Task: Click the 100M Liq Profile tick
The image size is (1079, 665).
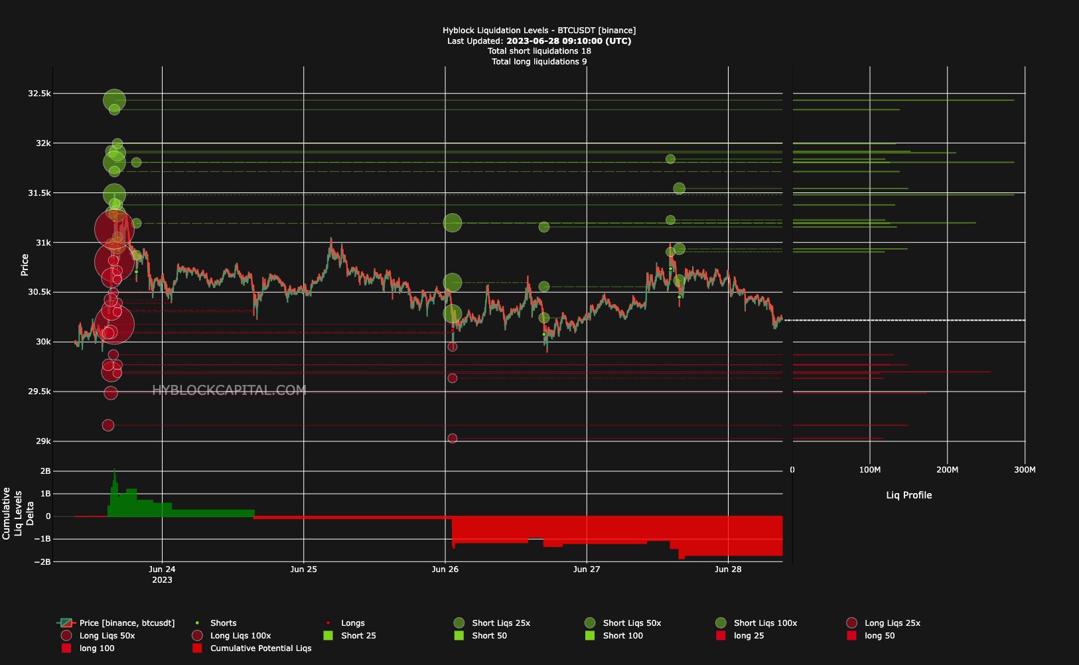Action: click(870, 470)
